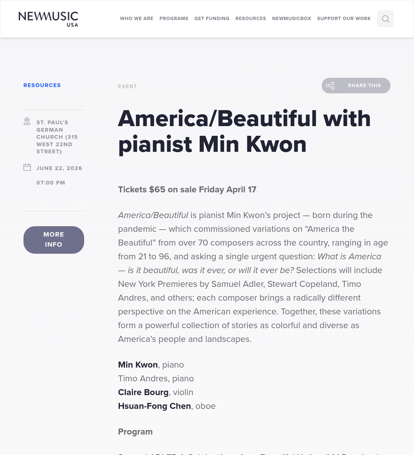Click the St. Paul's German Church address
The width and height of the screenshot is (414, 455).
point(57,137)
